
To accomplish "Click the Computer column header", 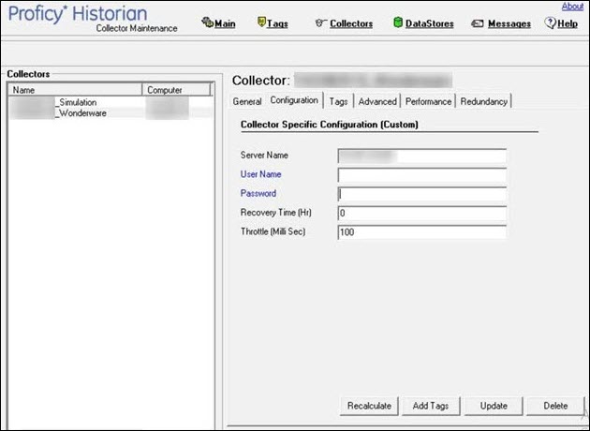I will 176,90.
